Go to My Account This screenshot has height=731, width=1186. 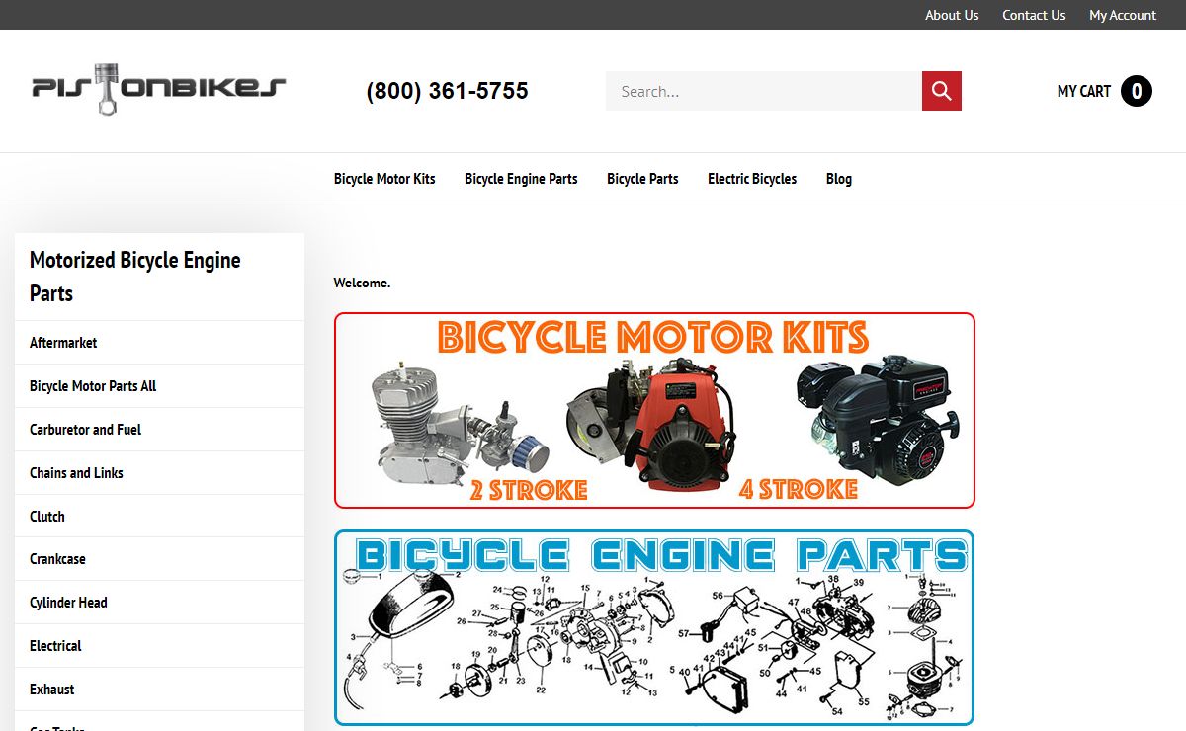tap(1123, 15)
